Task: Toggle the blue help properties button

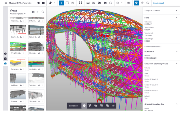Action: coord(136,3)
